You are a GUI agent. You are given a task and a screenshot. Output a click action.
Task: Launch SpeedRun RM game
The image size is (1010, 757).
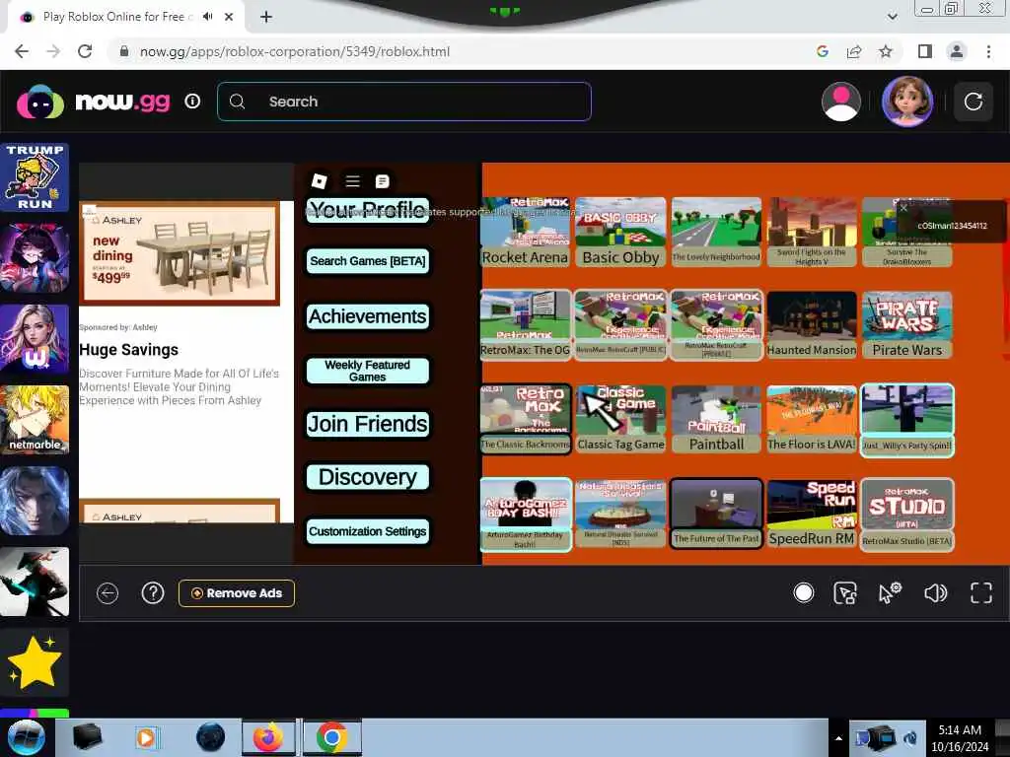(x=812, y=514)
